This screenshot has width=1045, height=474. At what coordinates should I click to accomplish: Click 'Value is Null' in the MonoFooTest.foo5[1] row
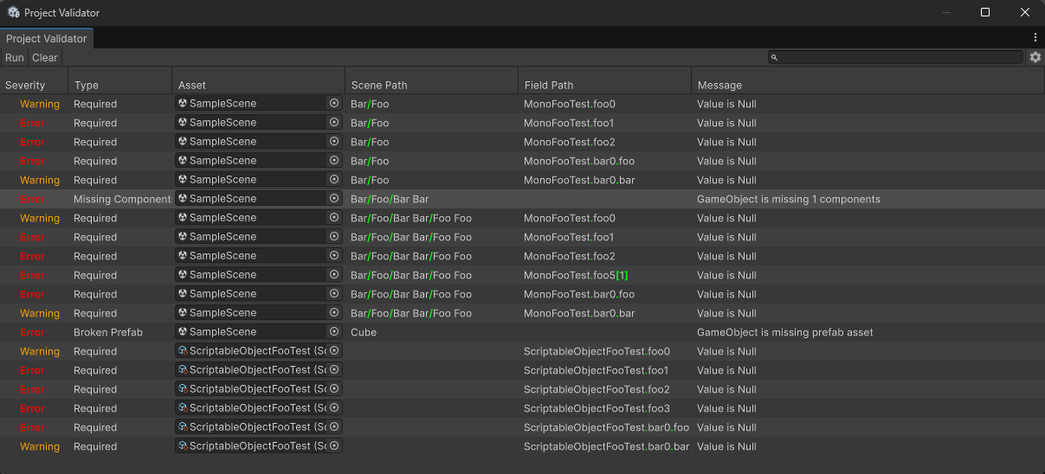726,275
